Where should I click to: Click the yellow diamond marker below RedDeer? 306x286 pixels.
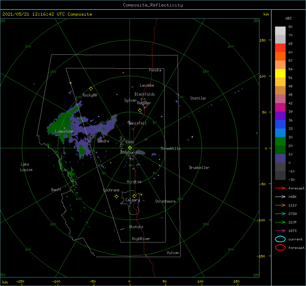click(x=140, y=111)
